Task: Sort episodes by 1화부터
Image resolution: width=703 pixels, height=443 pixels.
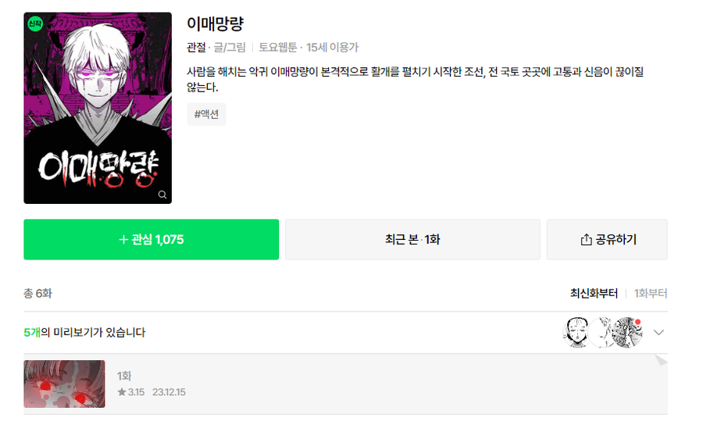Action: [650, 294]
